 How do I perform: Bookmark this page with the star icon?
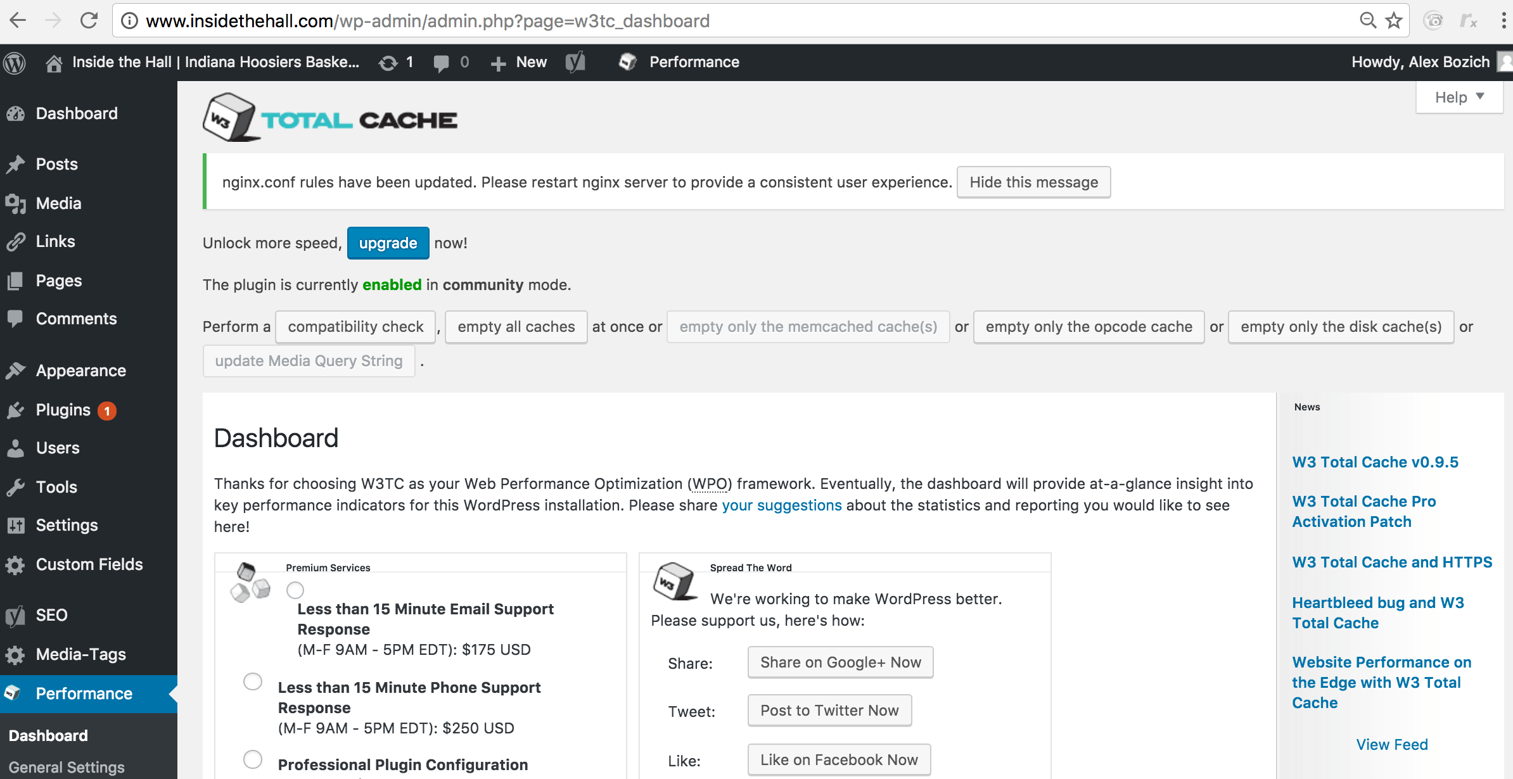coord(1394,21)
